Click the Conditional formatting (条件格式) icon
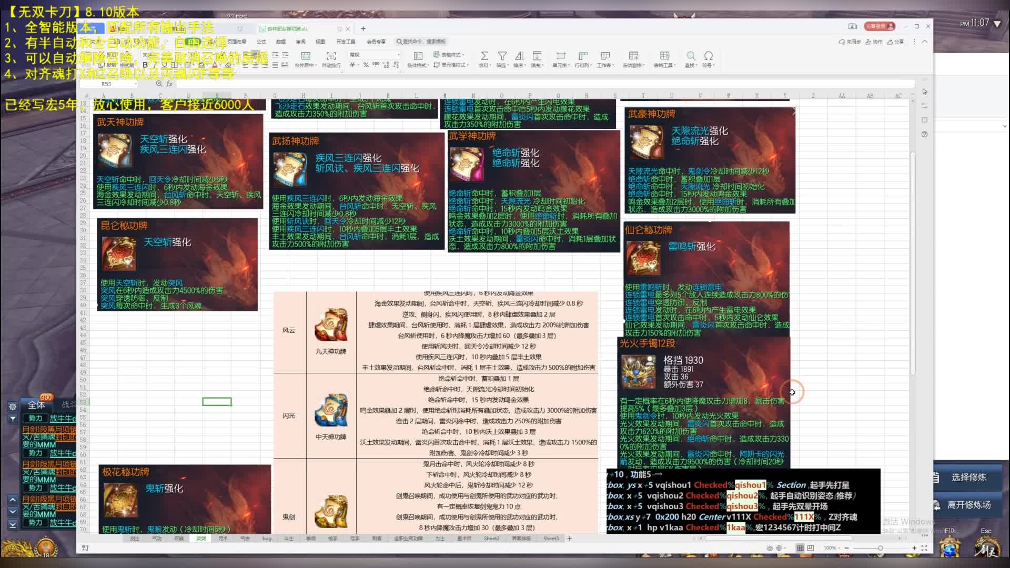Viewport: 1010px width, 568px height. [418, 56]
